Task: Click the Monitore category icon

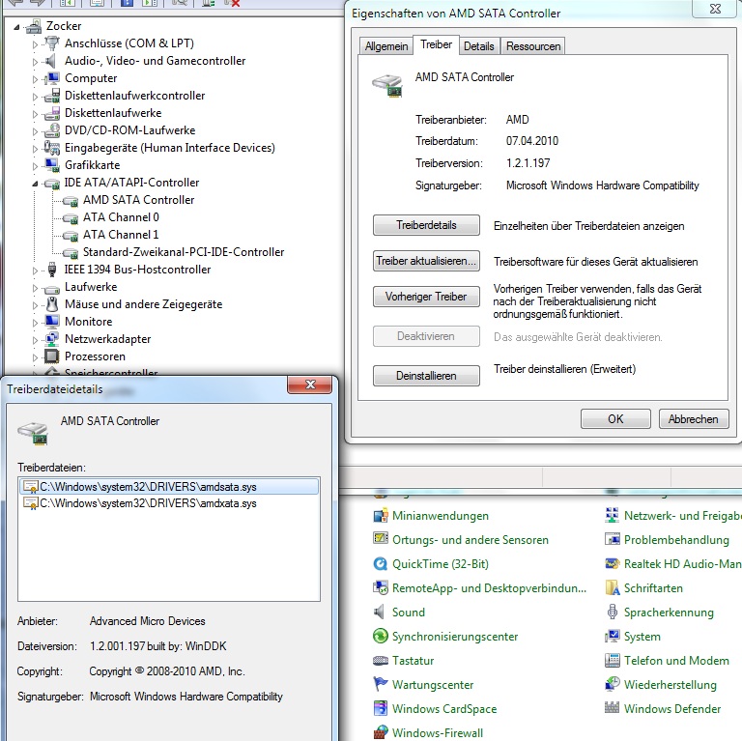Action: click(x=51, y=322)
